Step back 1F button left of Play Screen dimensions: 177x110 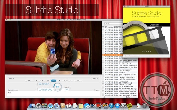tap(48, 81)
